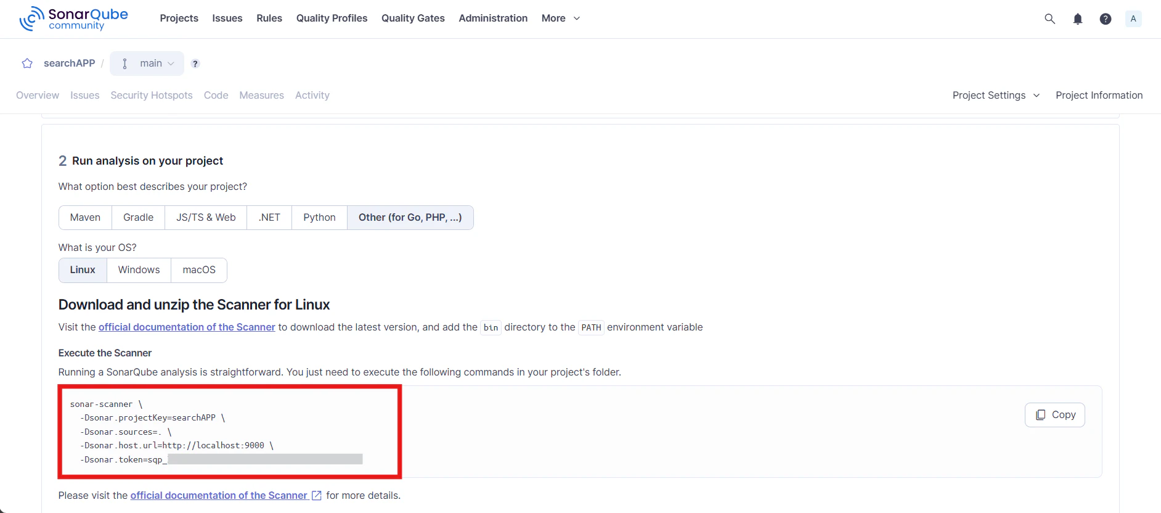This screenshot has height=513, width=1161.
Task: Favorite the searchAPP project star
Action: pyautogui.click(x=27, y=64)
